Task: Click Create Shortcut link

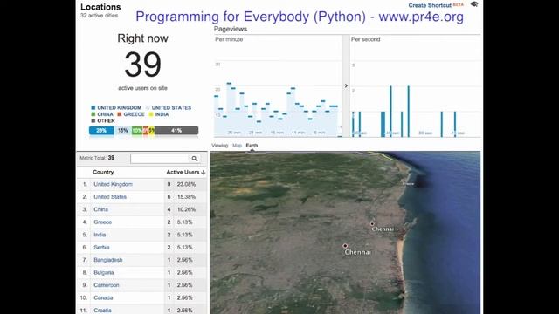Action: tap(430, 5)
